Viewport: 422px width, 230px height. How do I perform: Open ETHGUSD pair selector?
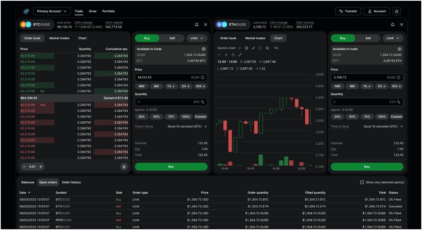(232, 24)
